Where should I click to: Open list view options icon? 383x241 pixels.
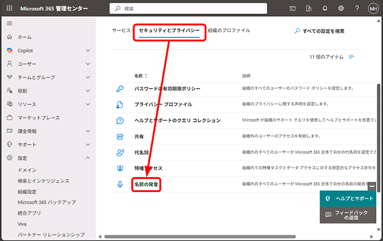[x=351, y=57]
